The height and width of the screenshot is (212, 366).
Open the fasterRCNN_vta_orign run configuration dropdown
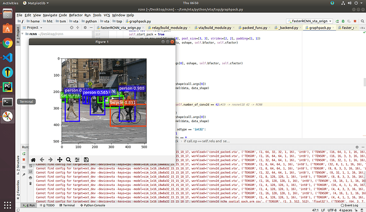(310, 21)
